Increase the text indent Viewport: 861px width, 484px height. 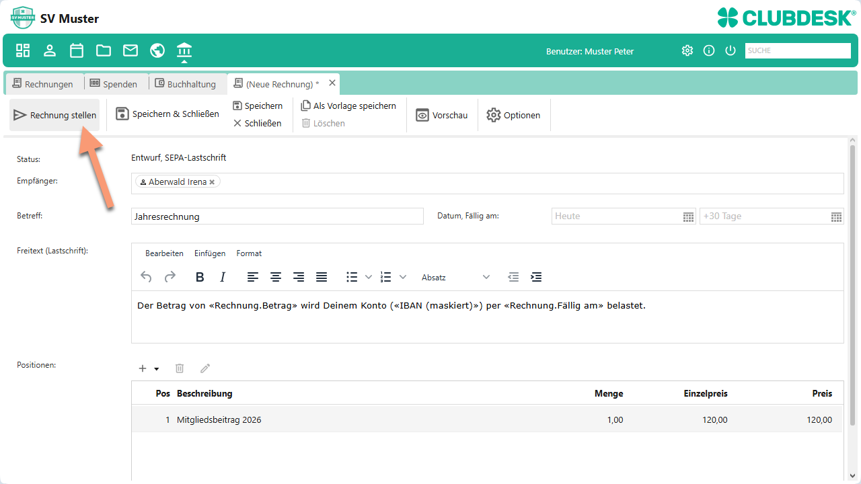click(x=536, y=277)
